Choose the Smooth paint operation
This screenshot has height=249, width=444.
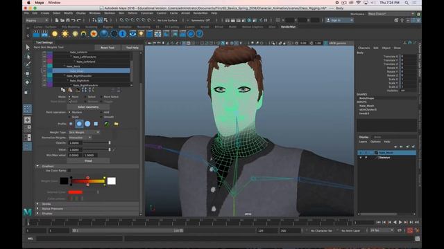point(101,117)
